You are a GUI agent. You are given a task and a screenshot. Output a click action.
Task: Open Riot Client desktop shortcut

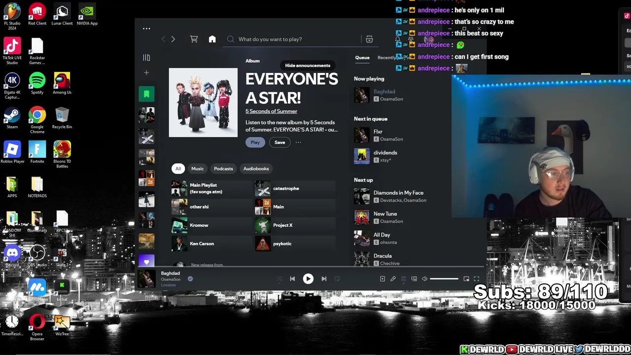(37, 14)
